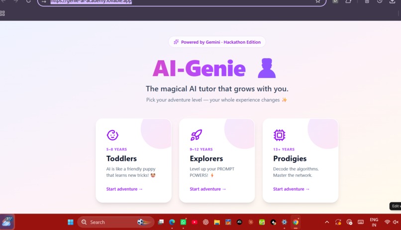
Task: Open Start adventure link for Explorers
Action: [207, 189]
